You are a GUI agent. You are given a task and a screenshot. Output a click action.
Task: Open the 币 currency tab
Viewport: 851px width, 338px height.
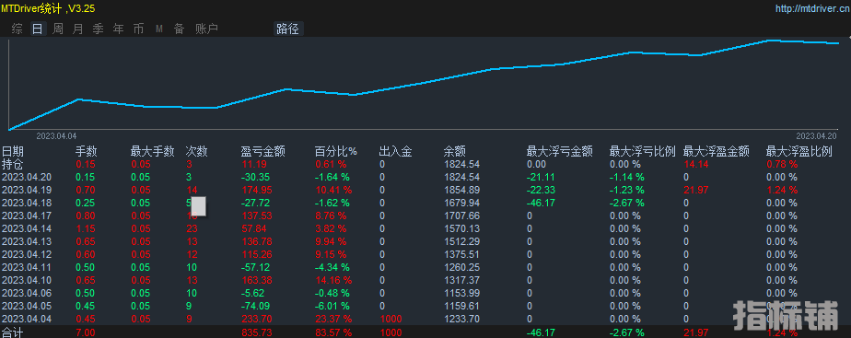(x=139, y=29)
